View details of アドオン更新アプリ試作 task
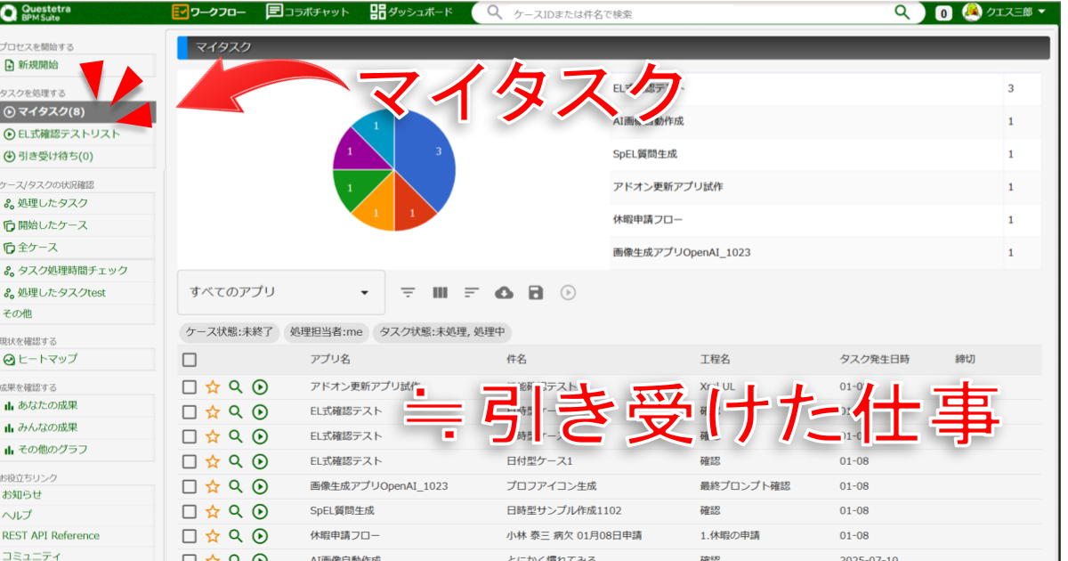 point(236,386)
